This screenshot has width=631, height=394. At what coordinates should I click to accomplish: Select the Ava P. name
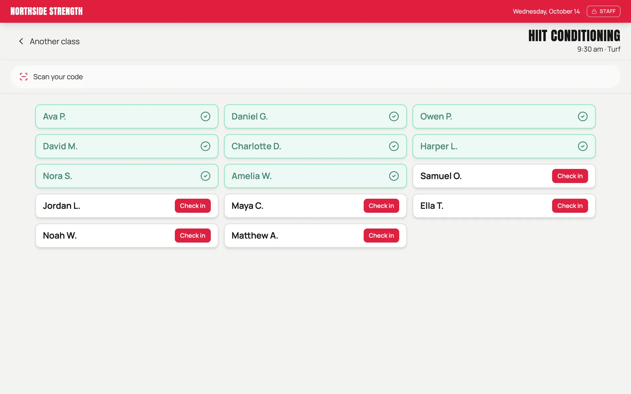click(54, 117)
